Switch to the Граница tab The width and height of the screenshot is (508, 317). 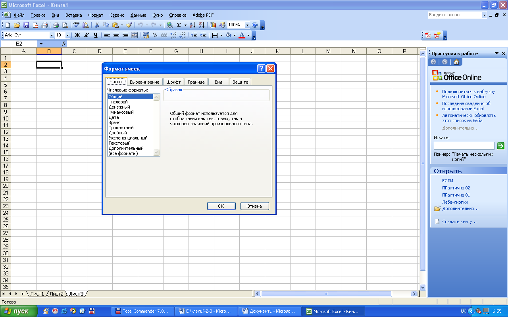point(196,82)
